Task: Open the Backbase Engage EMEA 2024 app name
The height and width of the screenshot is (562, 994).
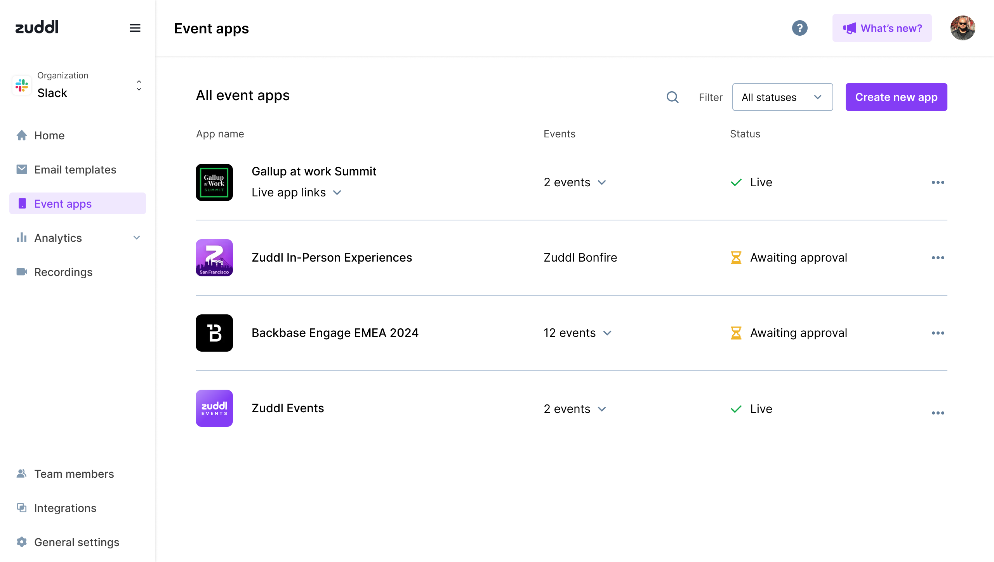Action: pos(335,333)
